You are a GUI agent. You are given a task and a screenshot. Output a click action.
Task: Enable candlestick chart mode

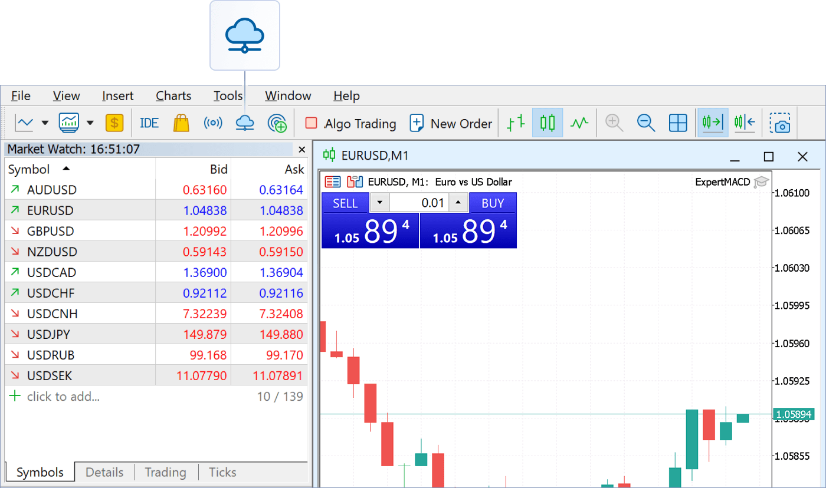coord(547,123)
